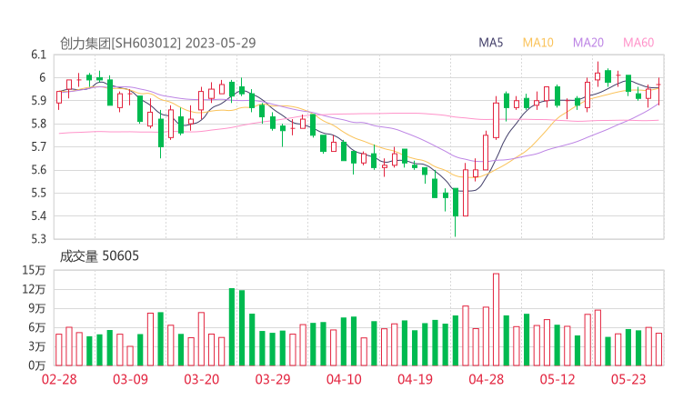The width and height of the screenshot is (673, 400).
Task: Click the MA5 legend label
Action: [x=490, y=43]
